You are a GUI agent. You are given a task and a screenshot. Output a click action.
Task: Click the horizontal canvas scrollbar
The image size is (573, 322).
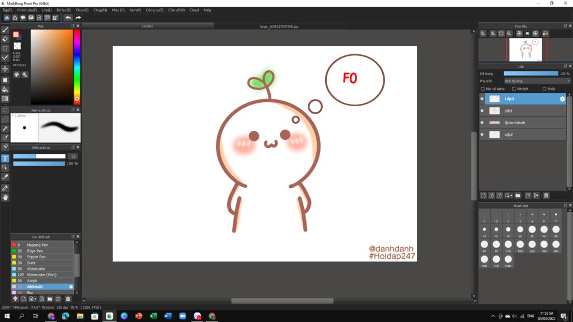pos(282,301)
